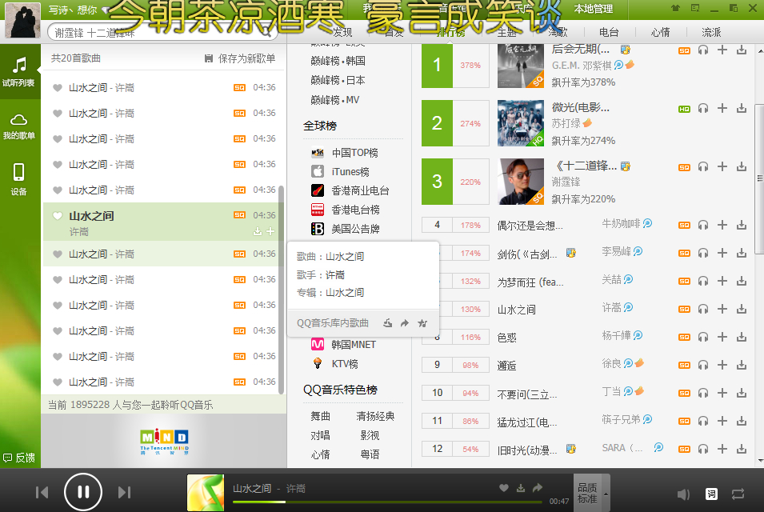The width and height of the screenshot is (764, 512).
Task: Click the first icon in QQ音乐库内歌曲 popup bar
Action: tap(387, 323)
